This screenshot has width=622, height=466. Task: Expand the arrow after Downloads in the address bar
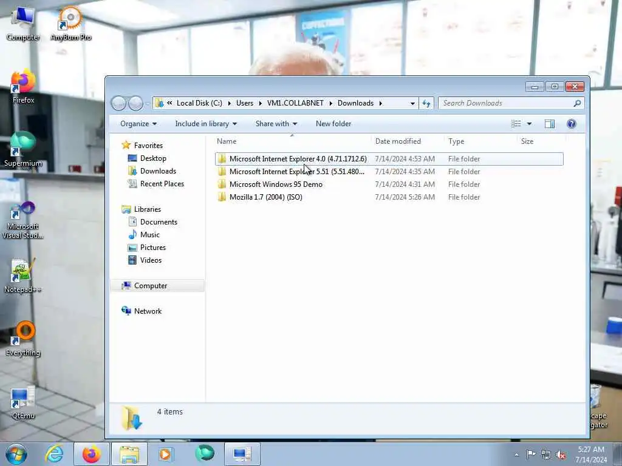tap(380, 103)
